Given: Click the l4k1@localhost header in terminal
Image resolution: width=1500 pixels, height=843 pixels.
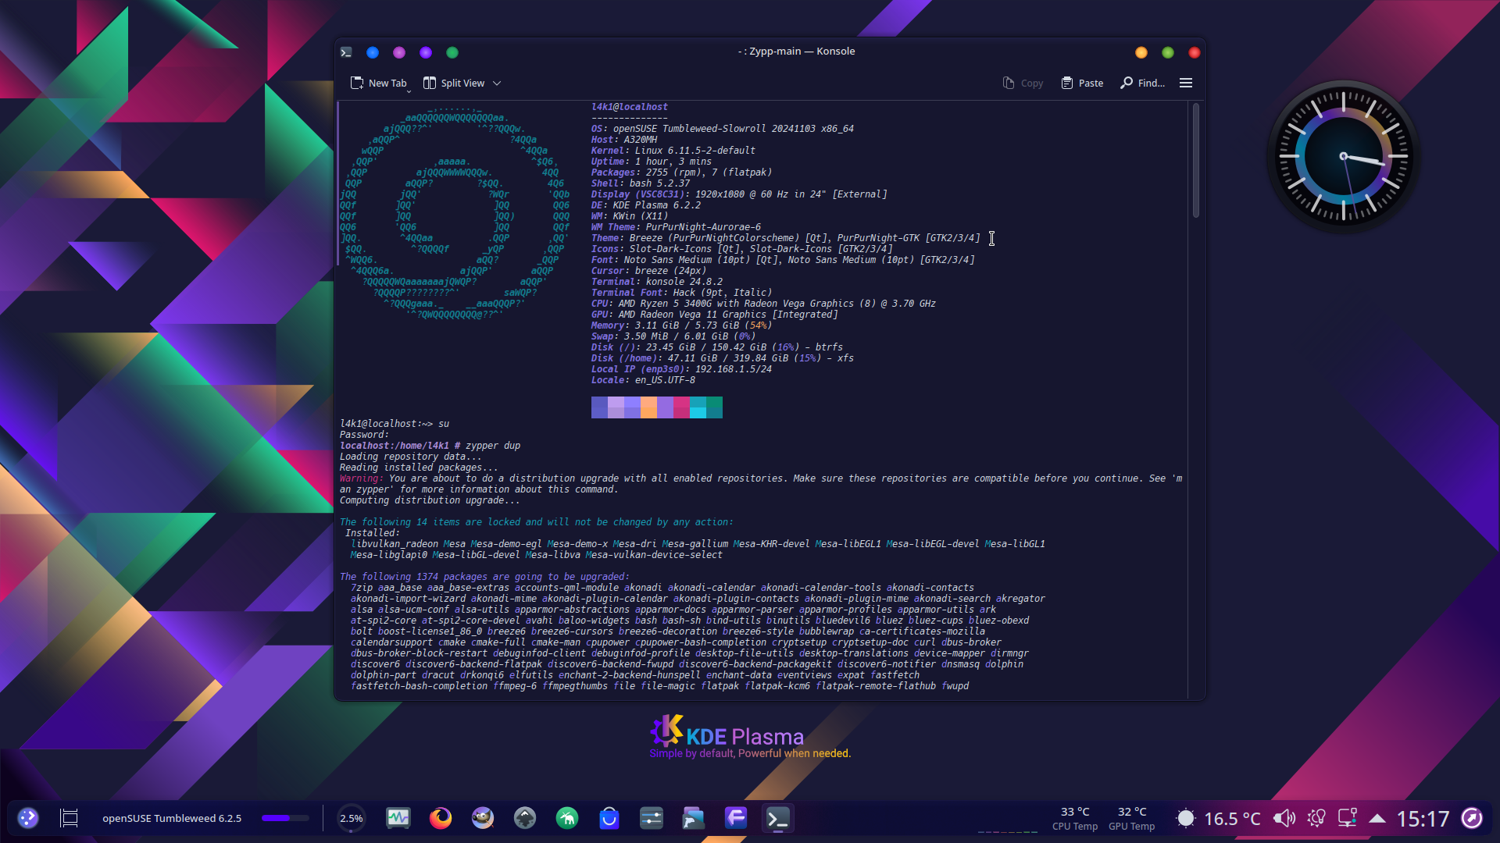Looking at the screenshot, I should click(629, 107).
